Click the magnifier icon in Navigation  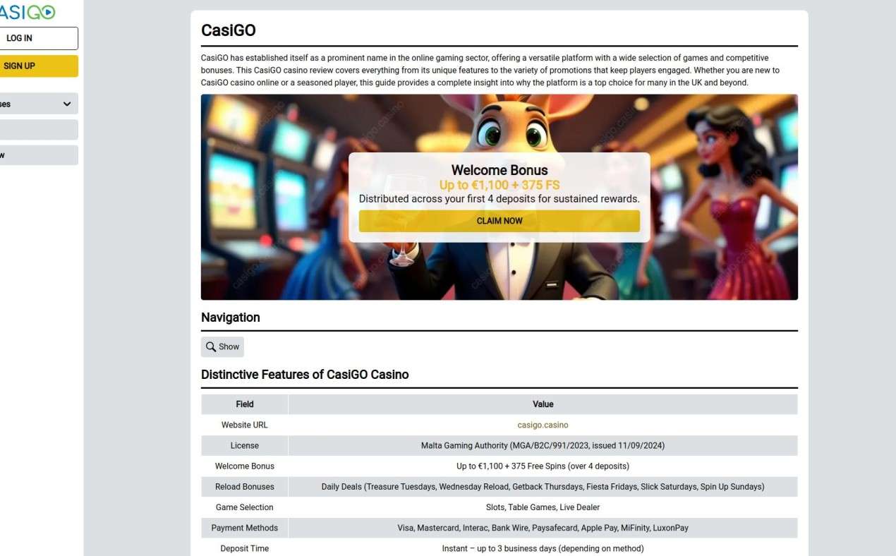pos(211,346)
